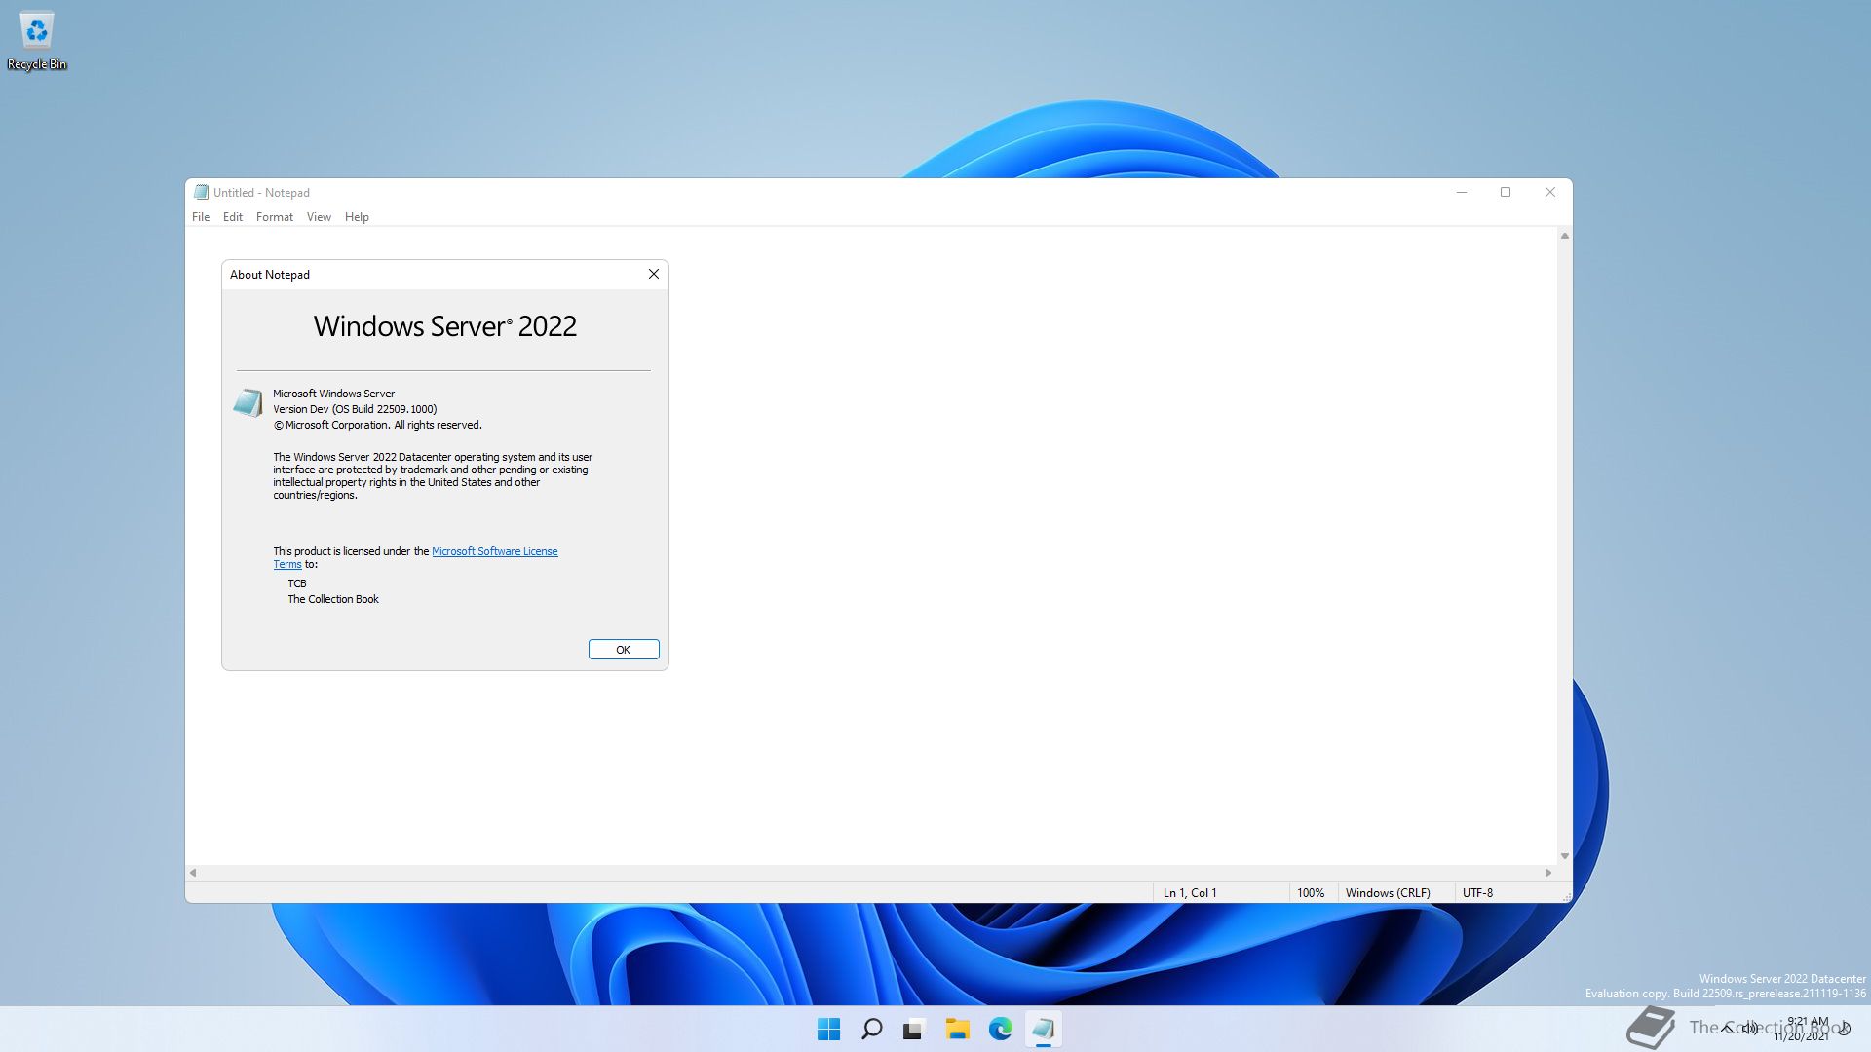Click the 'Microsoft Windows Server' text line
This screenshot has height=1052, width=1871.
tap(333, 394)
